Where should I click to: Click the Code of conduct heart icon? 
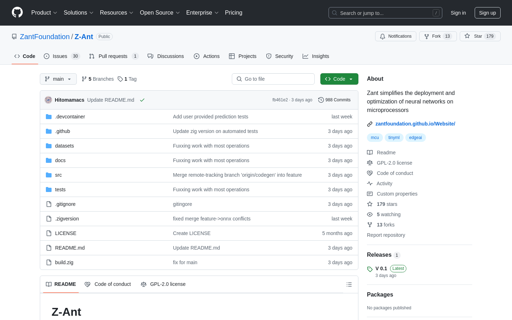[370, 173]
